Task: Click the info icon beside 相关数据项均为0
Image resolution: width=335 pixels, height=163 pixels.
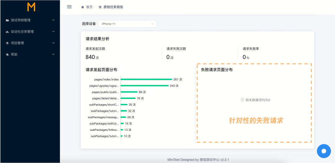Action: point(242,100)
